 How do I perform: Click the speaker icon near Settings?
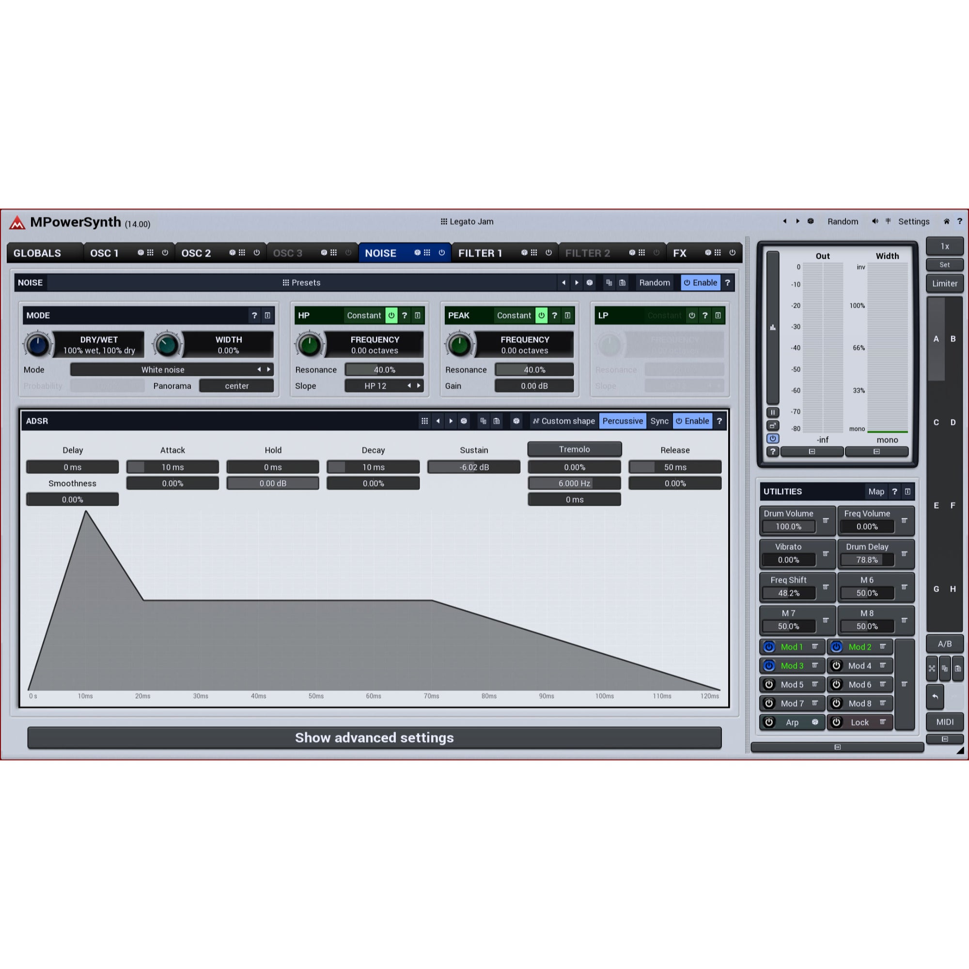point(875,221)
